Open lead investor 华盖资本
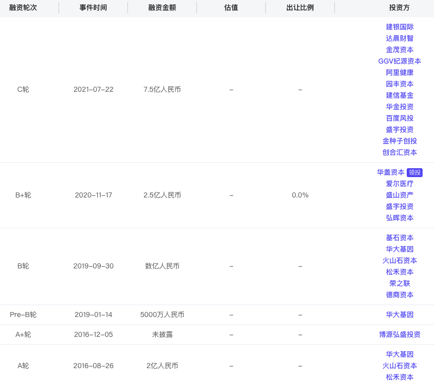Screen dimensions: 434x383 click(x=390, y=172)
